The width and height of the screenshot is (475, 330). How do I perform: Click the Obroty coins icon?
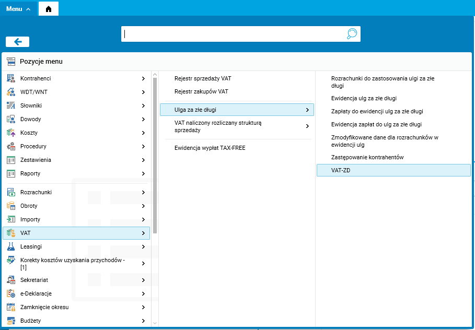tap(11, 206)
